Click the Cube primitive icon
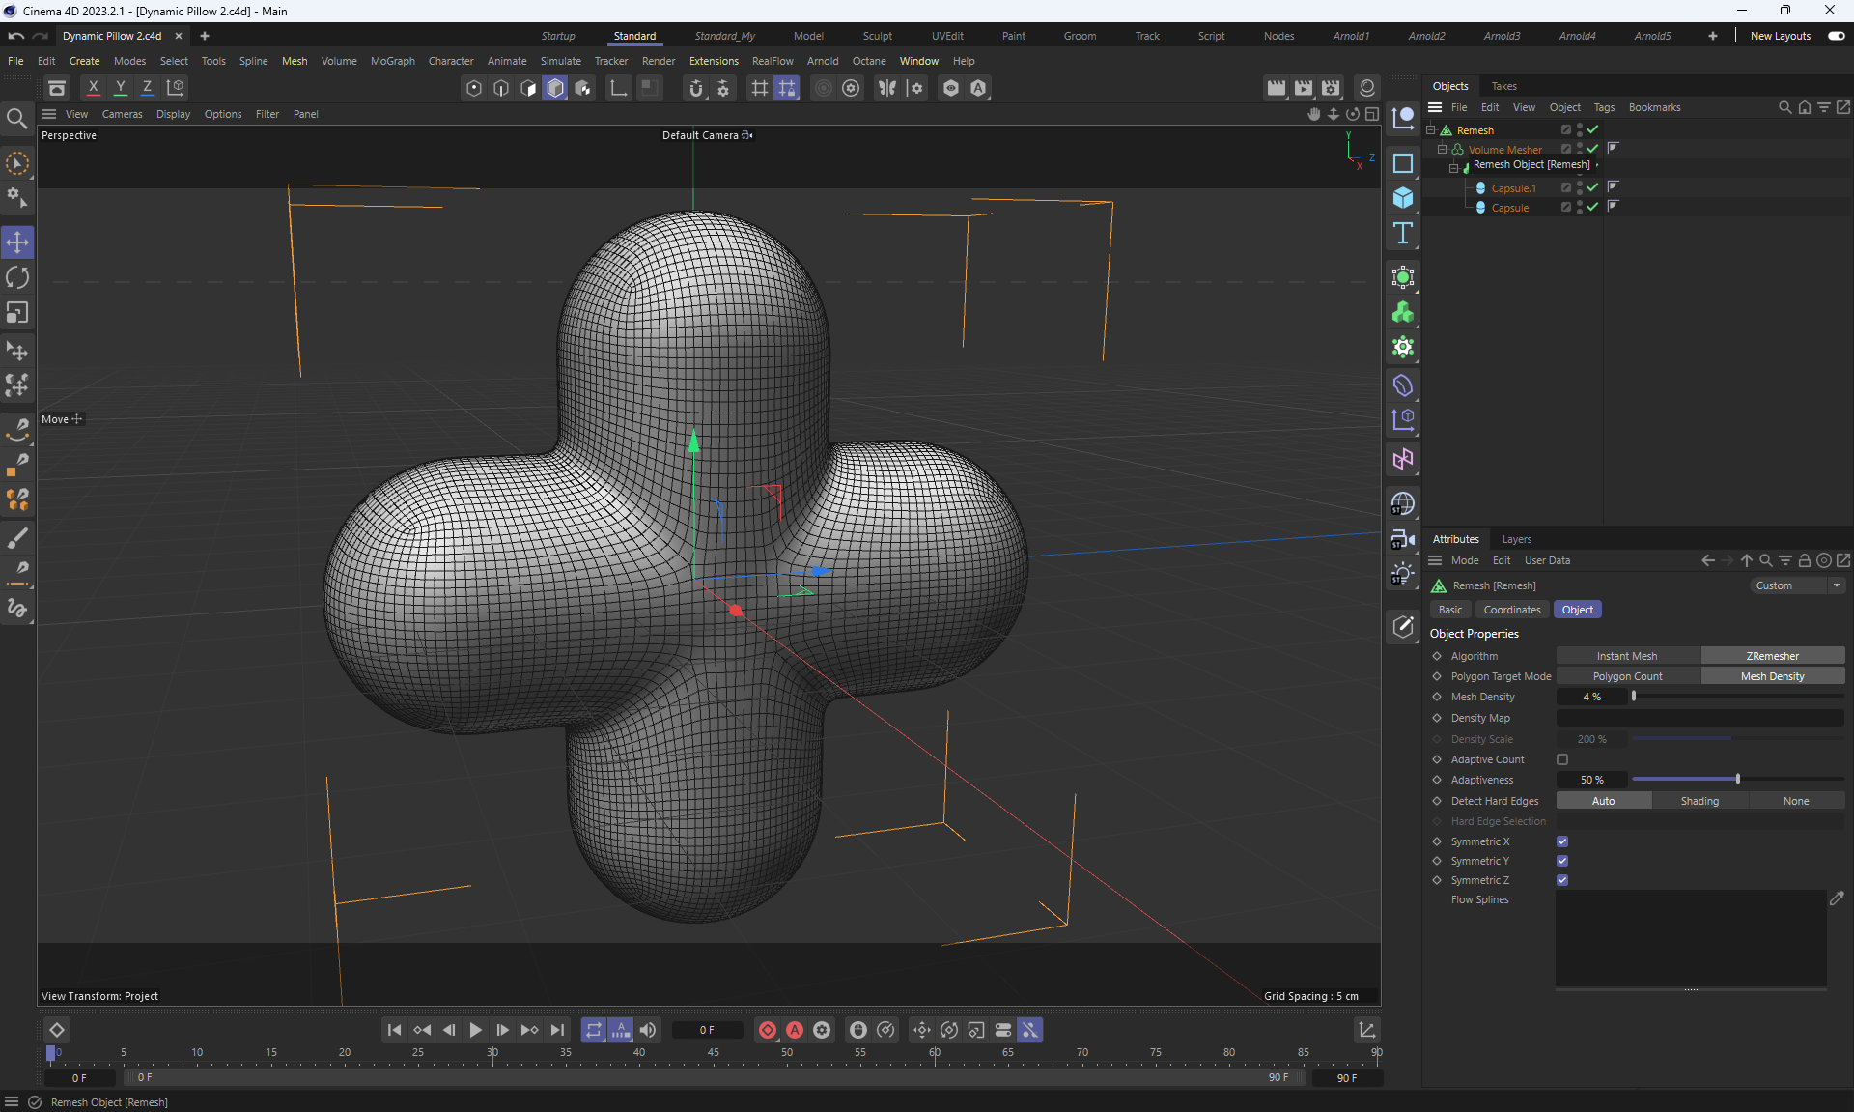Screen dimensions: 1854x1112 coord(1403,198)
